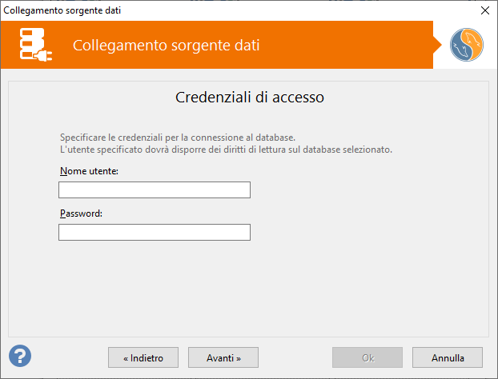Cancel the dialog with Annulla
Image resolution: width=498 pixels, height=379 pixels.
coord(448,357)
